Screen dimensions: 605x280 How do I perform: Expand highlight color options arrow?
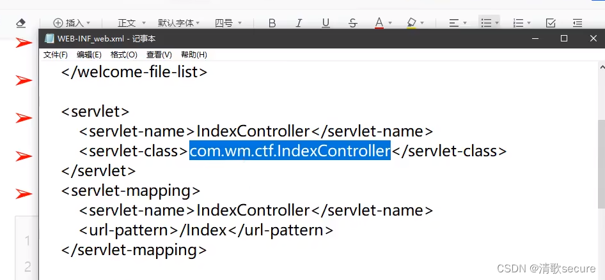(x=422, y=23)
